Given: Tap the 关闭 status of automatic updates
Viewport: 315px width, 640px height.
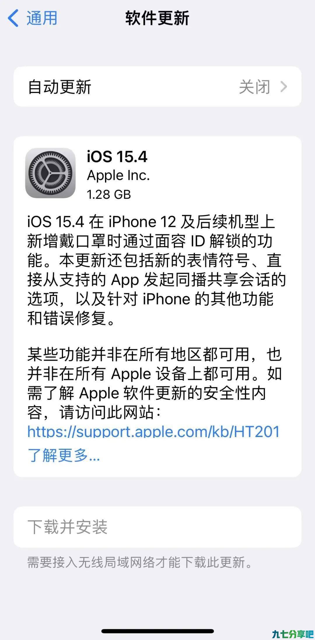Looking at the screenshot, I should (254, 87).
